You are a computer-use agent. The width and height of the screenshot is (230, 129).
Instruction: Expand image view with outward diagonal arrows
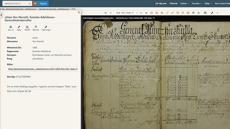(167, 13)
